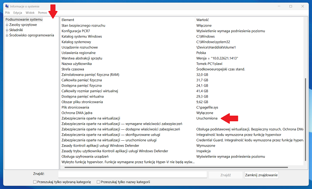The width and height of the screenshot is (312, 189).
Task: Enable Przeszukaj tylko nazwy kategorii checkbox
Action: point(98,182)
